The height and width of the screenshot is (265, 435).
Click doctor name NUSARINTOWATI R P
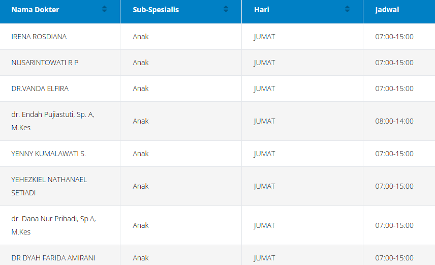tap(45, 63)
